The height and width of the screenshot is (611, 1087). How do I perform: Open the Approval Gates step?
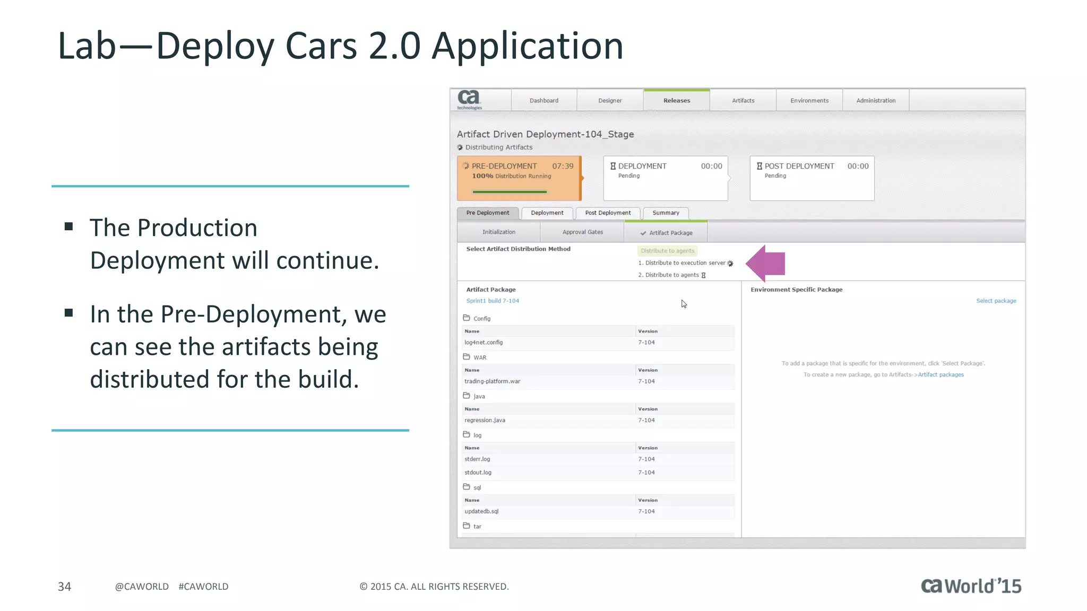coord(582,232)
